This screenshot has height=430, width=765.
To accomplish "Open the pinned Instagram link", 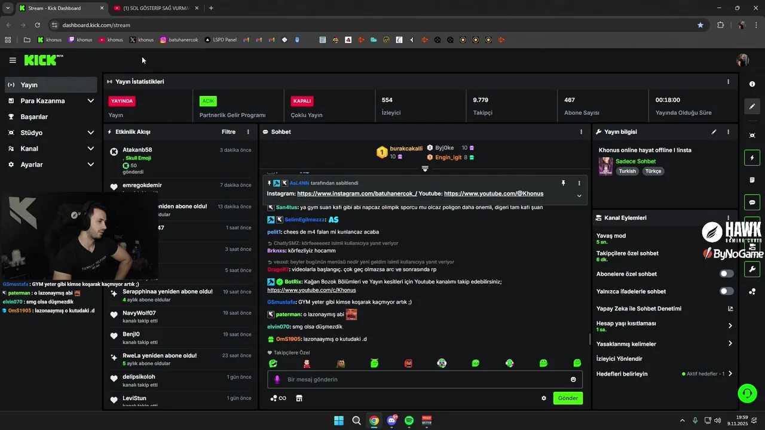I will (x=357, y=193).
